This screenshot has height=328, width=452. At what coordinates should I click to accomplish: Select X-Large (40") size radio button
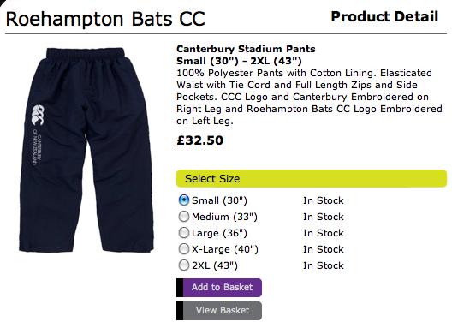(183, 249)
